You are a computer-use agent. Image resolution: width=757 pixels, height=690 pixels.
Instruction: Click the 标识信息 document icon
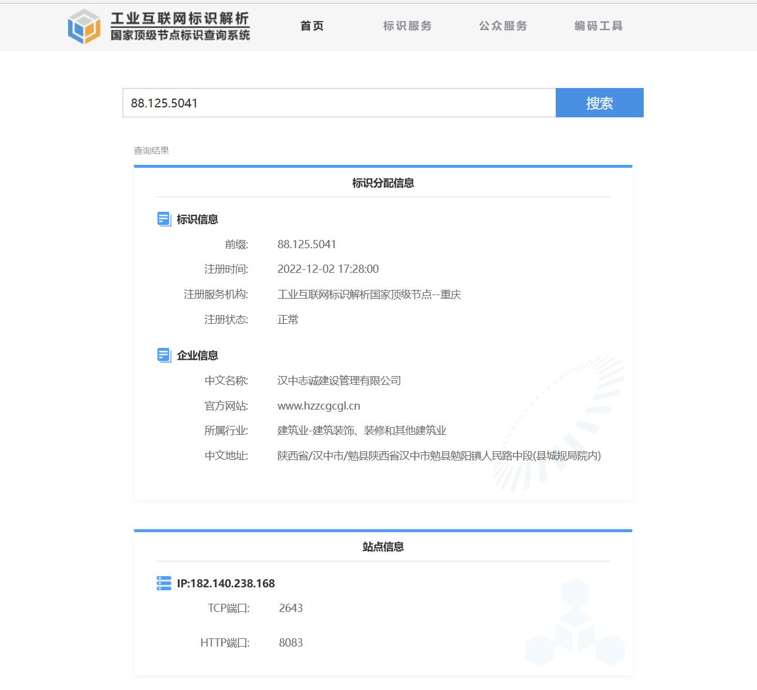pos(164,219)
